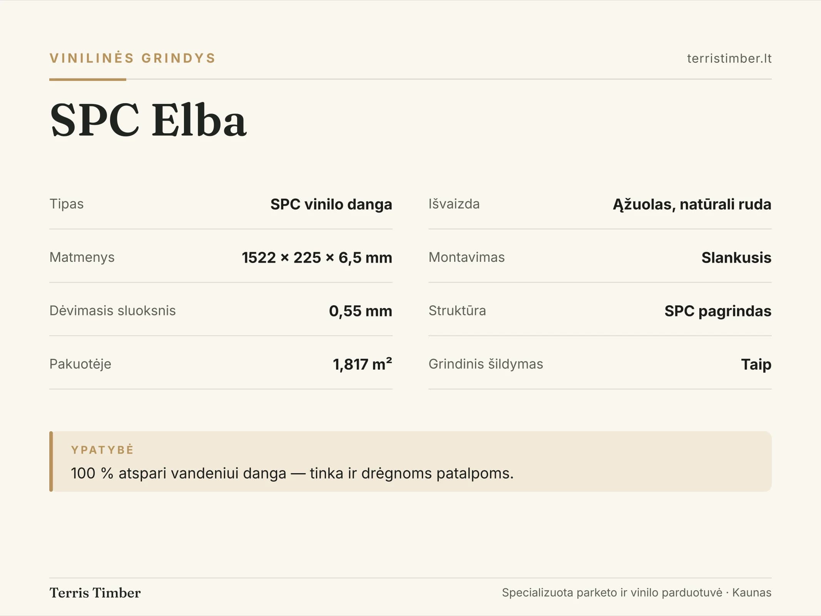Select the Taip underfloor heating value

756,364
